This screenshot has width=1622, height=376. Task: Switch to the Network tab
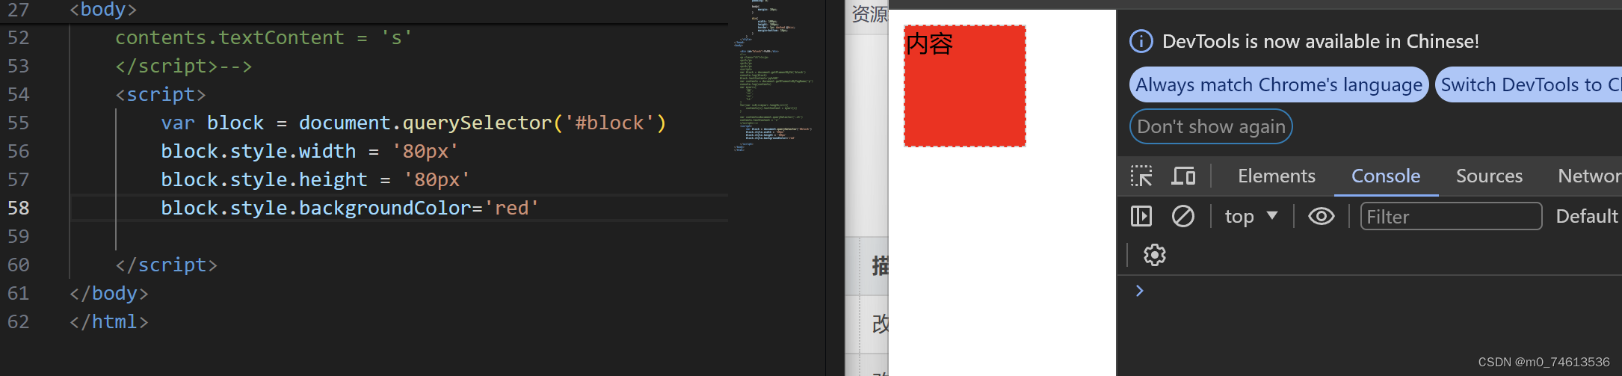point(1589,176)
